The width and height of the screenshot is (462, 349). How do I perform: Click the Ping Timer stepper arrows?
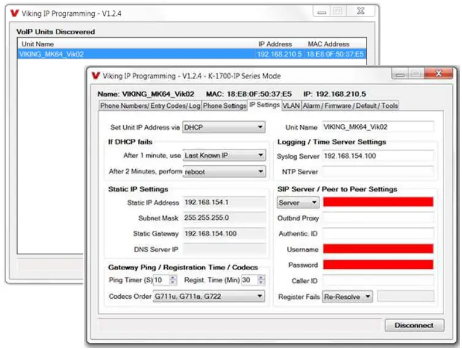tap(173, 280)
